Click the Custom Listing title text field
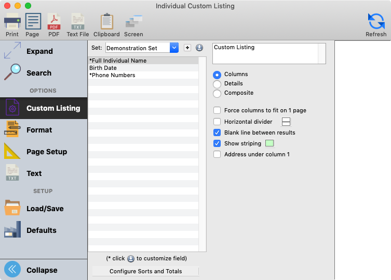This screenshot has width=391, height=280. tap(265, 53)
